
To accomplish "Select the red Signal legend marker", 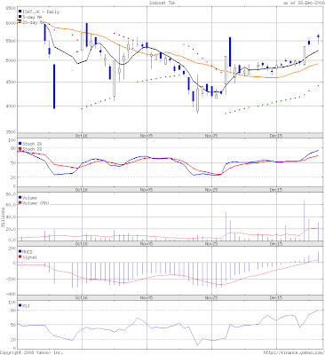I will coord(20,257).
